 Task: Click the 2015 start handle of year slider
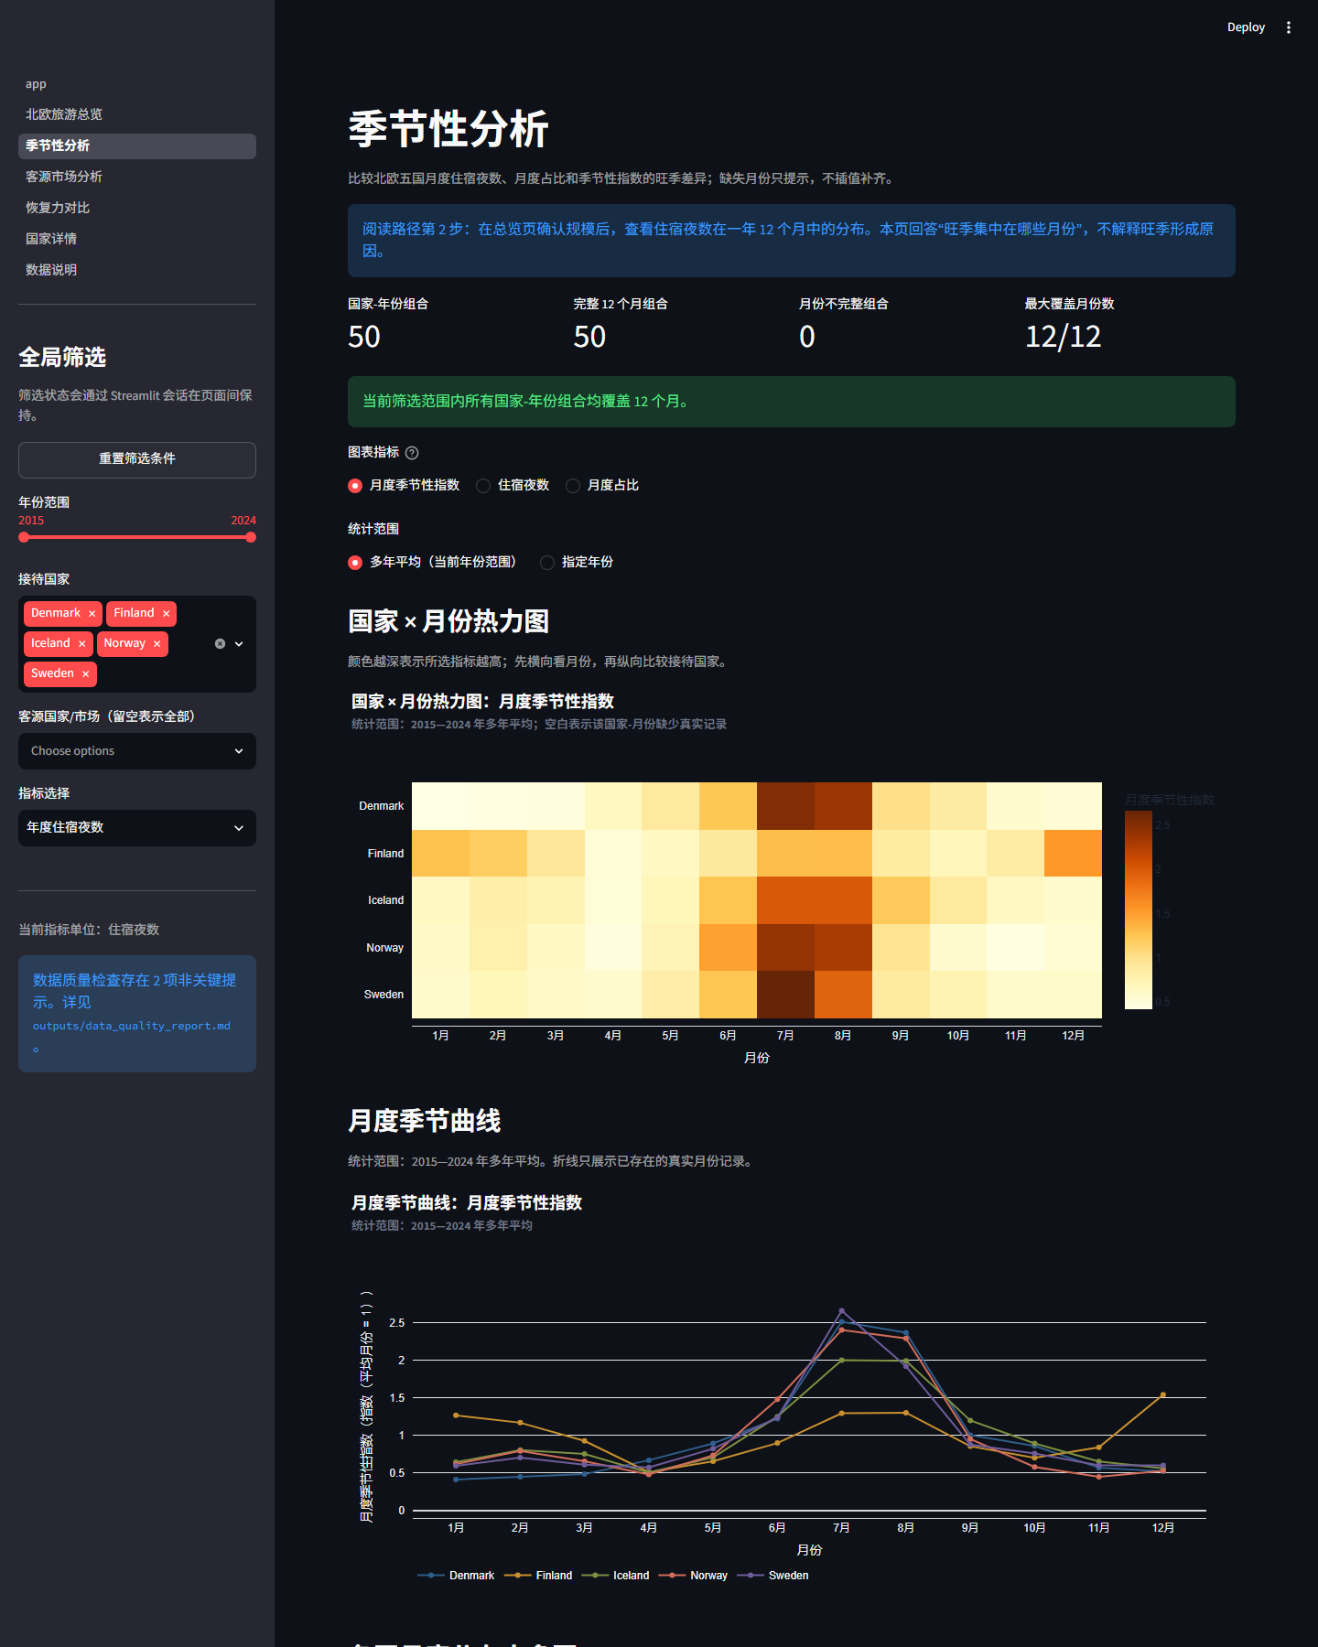pyautogui.click(x=24, y=538)
